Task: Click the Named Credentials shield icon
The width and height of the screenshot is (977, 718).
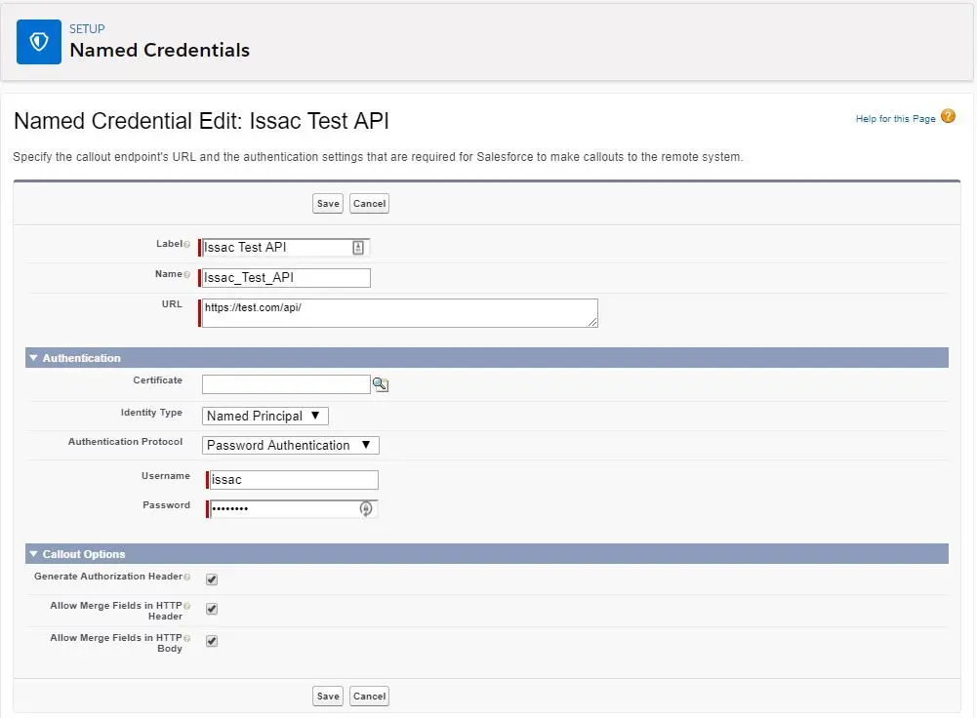Action: pos(39,42)
